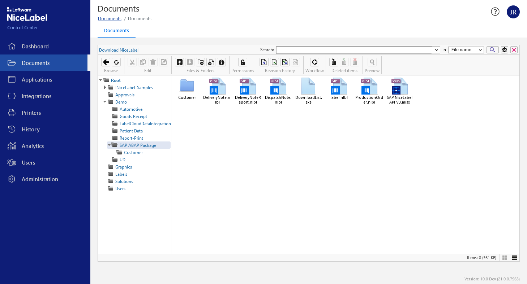Viewport: 527px width, 284px height.
Task: Select the DispatchNote.nlbl file thumbnail
Action: tap(278, 87)
